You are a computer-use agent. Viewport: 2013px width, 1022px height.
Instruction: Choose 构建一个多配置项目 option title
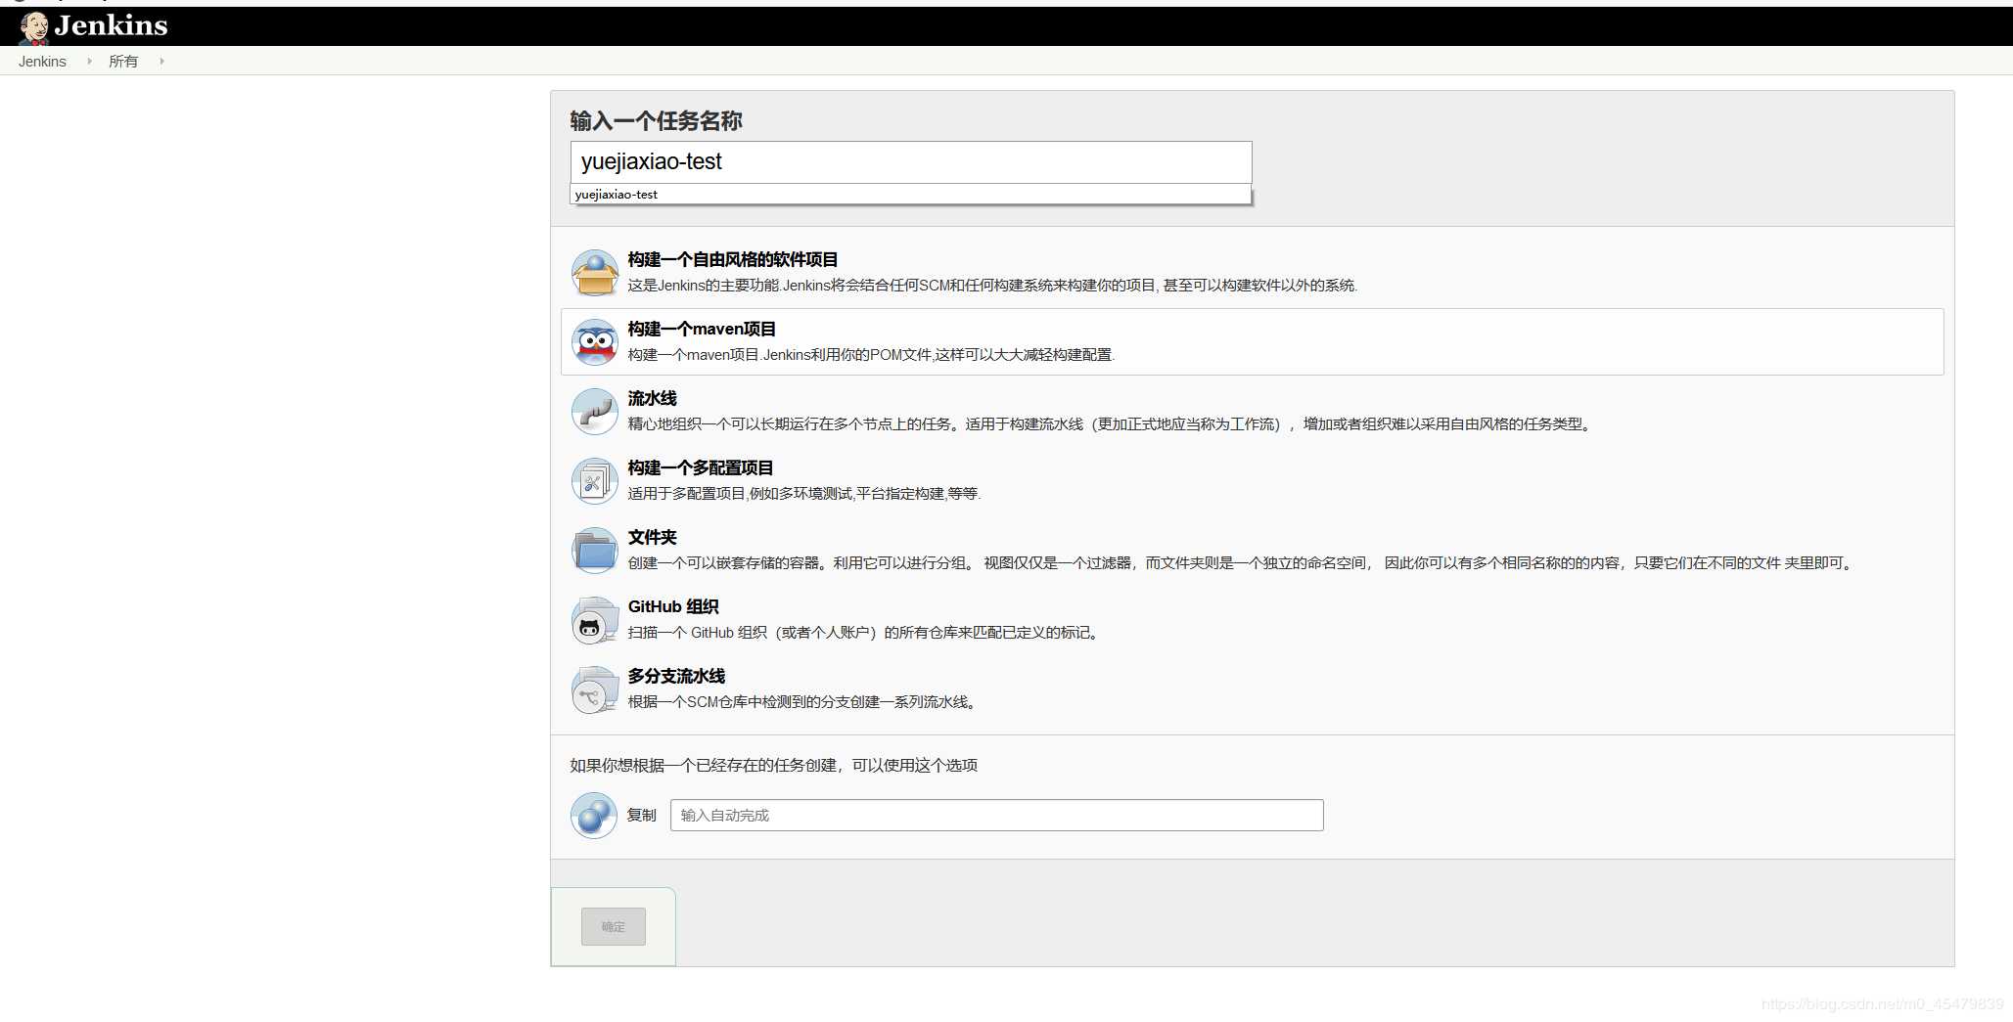(x=701, y=467)
